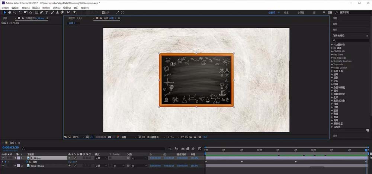The image size is (372, 174).
Task: Click the snapshot camera icon in viewer
Action: pyautogui.click(x=110, y=137)
